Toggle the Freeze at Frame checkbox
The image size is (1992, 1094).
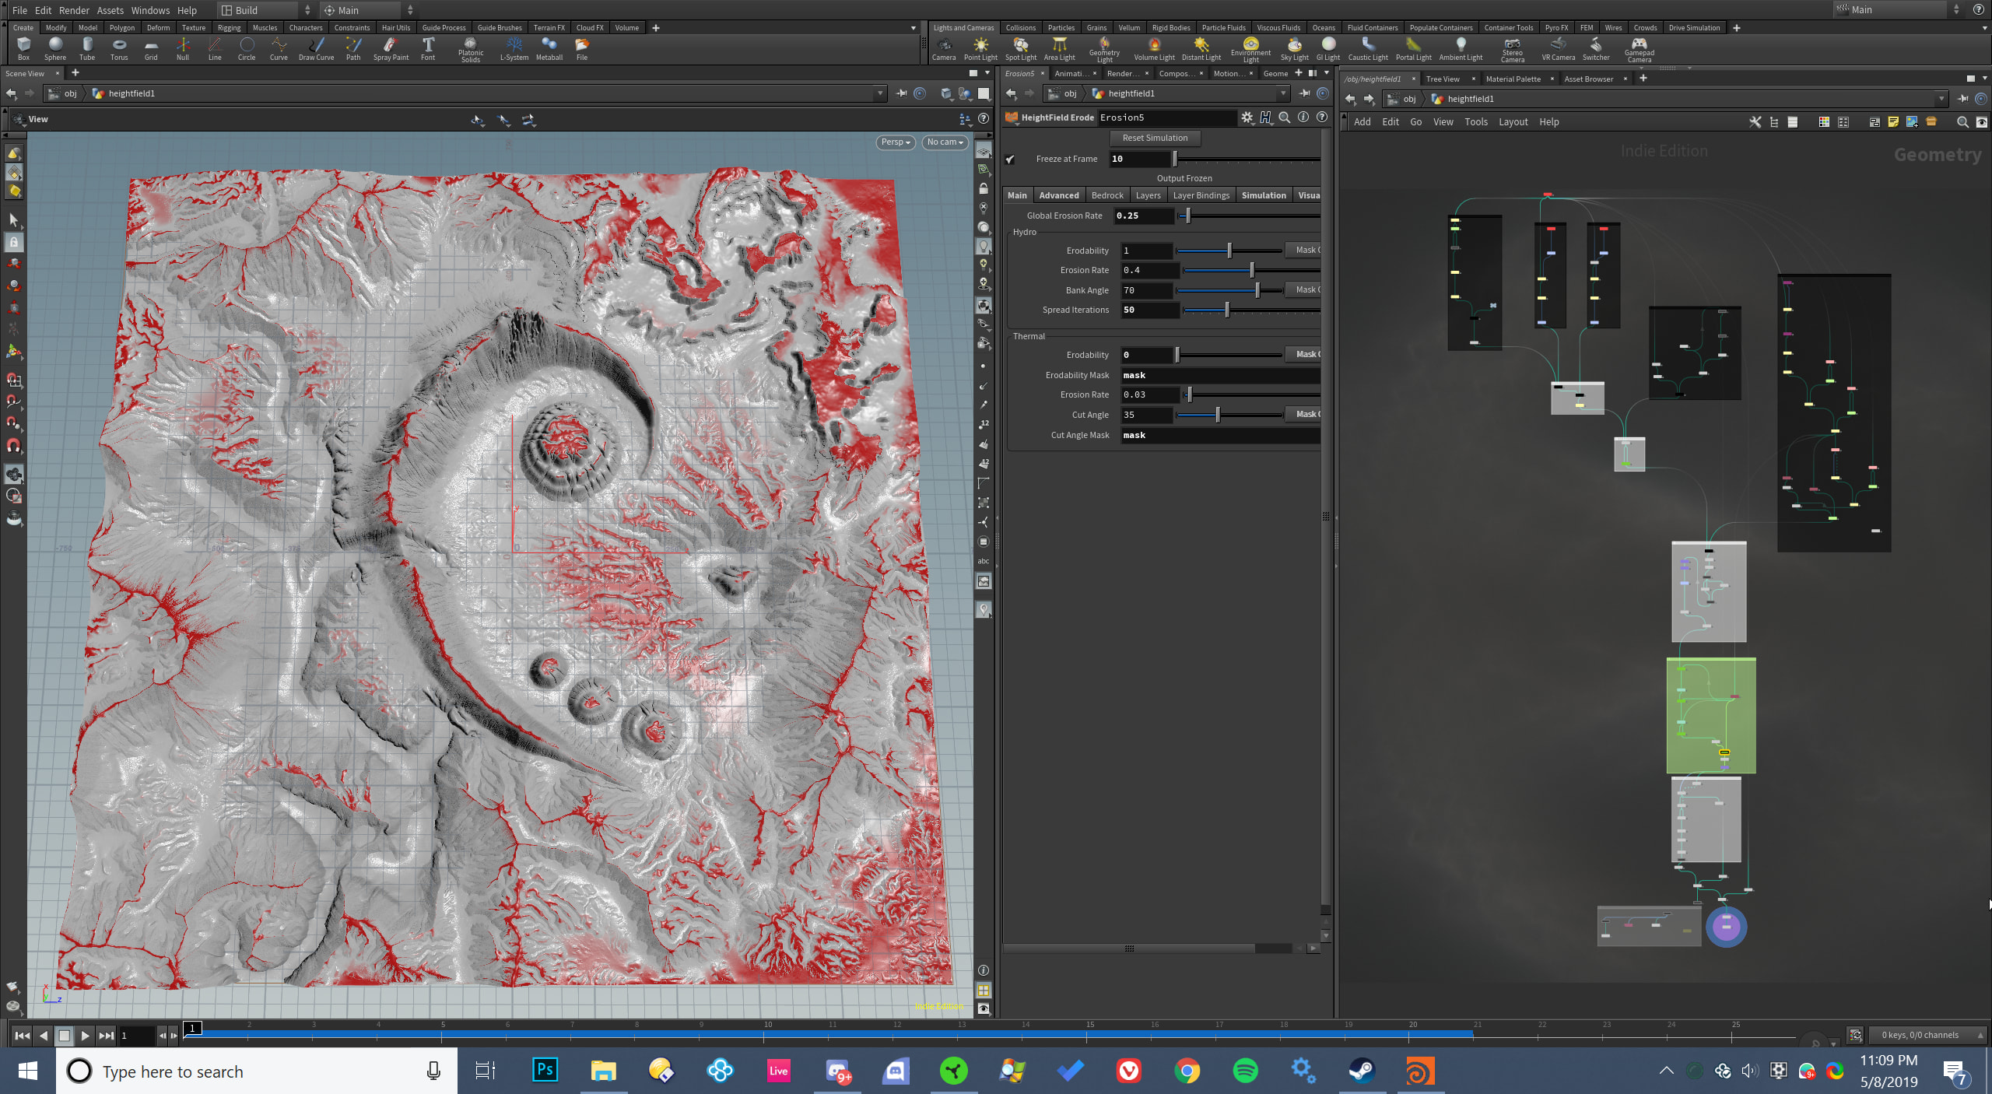tap(1010, 160)
